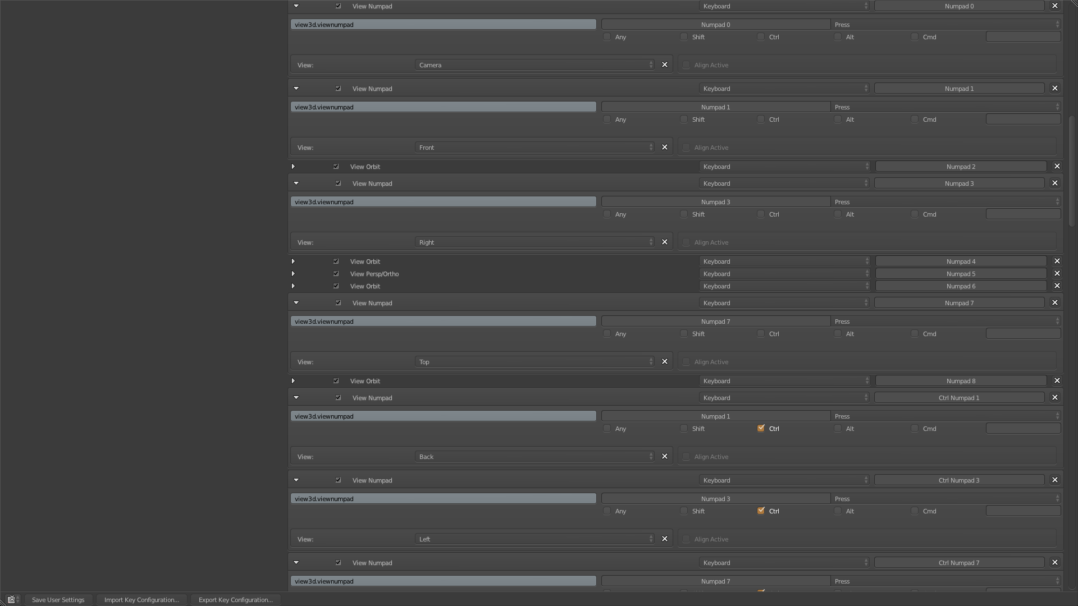The width and height of the screenshot is (1078, 606).
Task: Click Save User Settings
Action: (x=58, y=599)
